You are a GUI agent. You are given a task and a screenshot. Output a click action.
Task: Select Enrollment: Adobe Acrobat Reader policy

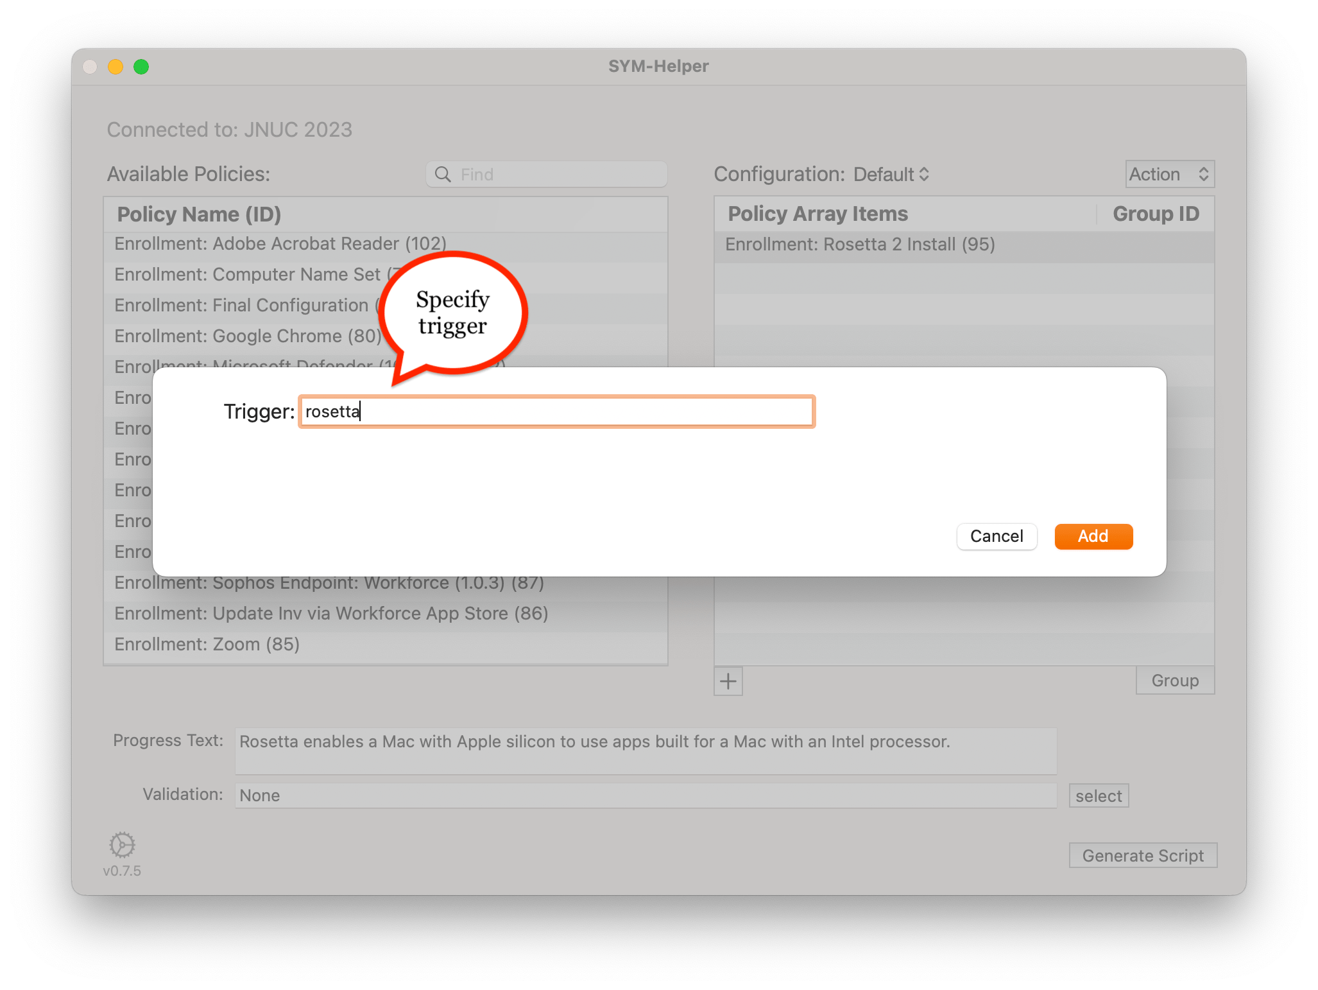tap(280, 244)
